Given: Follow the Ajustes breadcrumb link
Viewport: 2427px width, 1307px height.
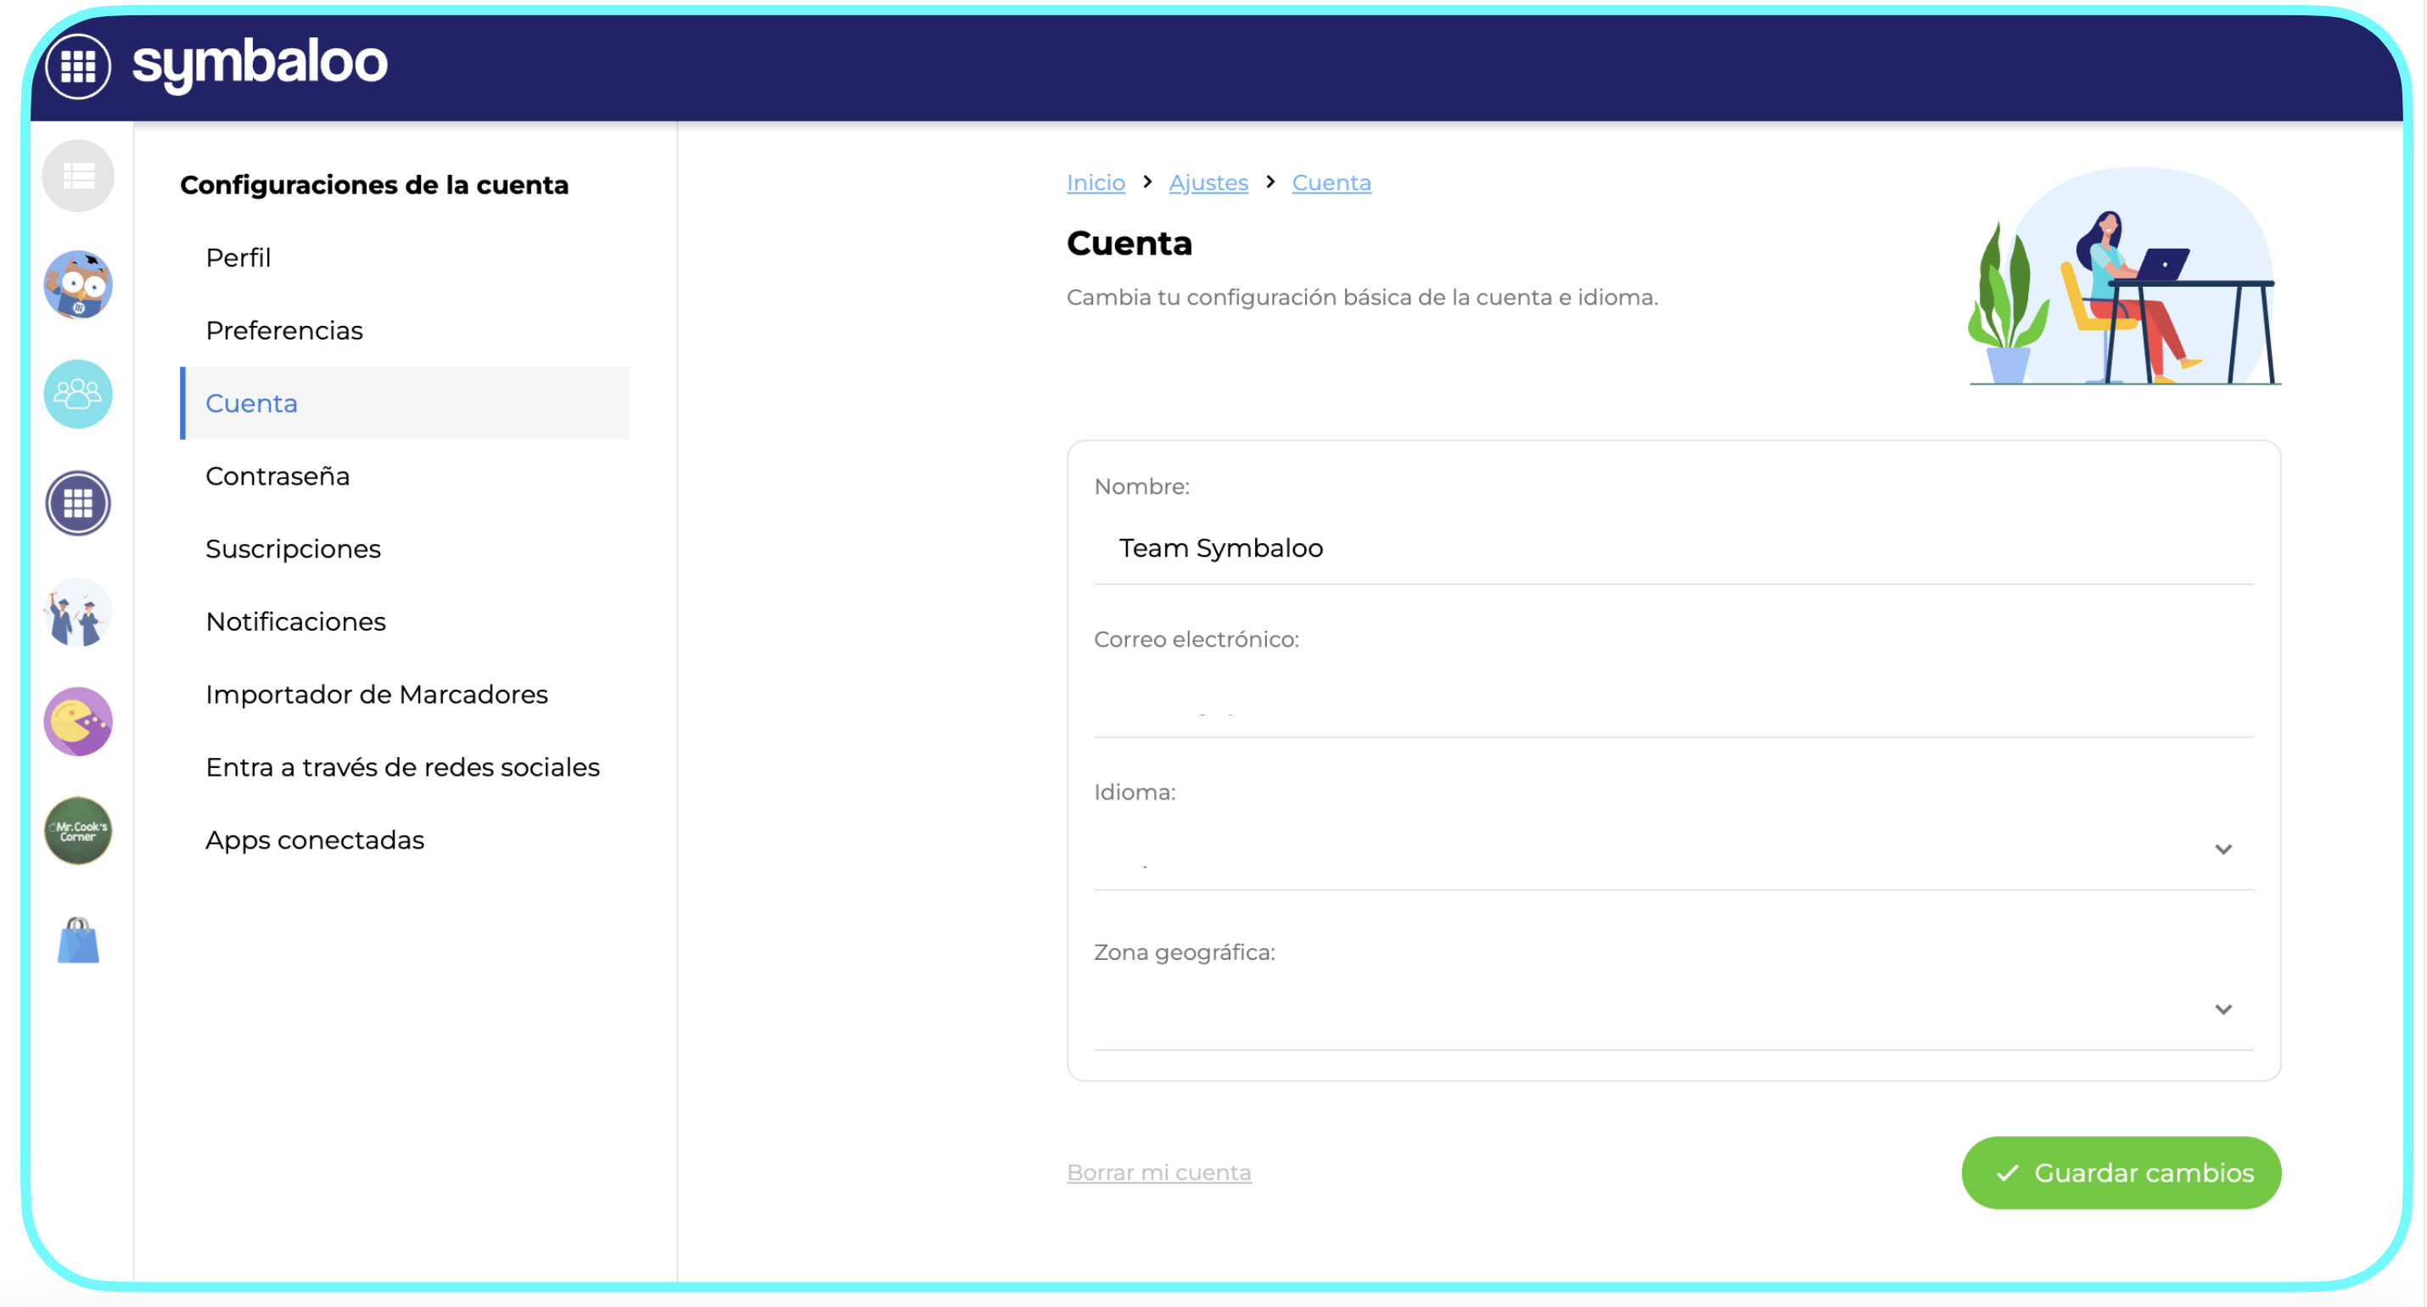Looking at the screenshot, I should coord(1208,182).
